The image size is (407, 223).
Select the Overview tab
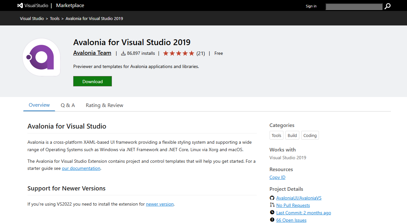(x=39, y=105)
